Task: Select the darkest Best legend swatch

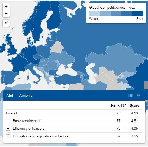Action: tap(138, 14)
